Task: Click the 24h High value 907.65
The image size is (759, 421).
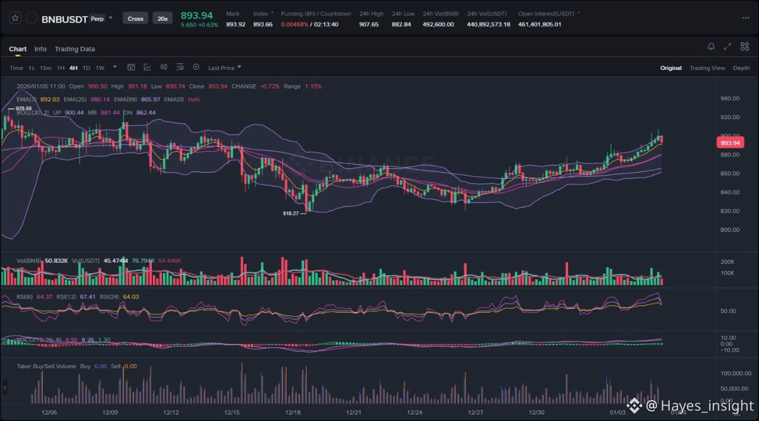Action: 369,24
